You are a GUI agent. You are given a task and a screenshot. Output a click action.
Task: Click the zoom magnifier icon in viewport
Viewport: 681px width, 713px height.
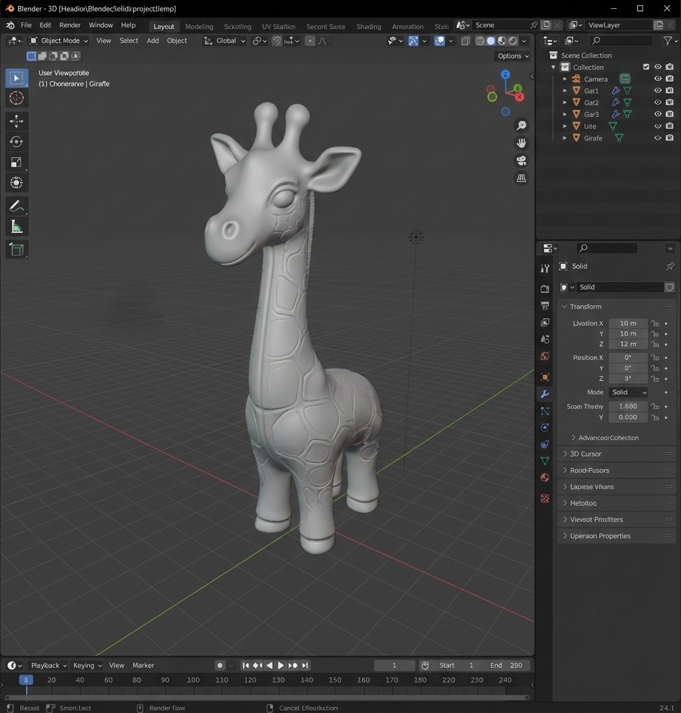[521, 125]
